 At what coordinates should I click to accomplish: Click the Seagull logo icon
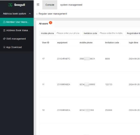click(10, 5)
